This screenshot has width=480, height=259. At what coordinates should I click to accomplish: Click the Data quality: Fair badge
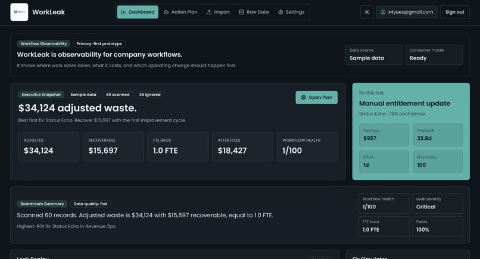(91, 204)
